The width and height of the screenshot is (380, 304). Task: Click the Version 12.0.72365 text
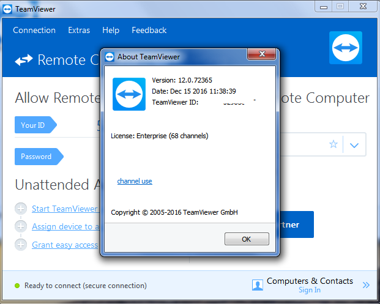pos(182,80)
